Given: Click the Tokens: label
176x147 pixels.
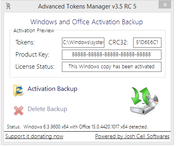Looking at the screenshot, I should 25,42.
